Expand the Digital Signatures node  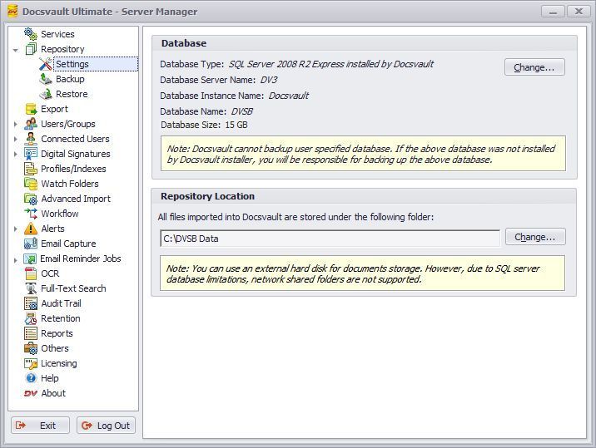[15, 154]
